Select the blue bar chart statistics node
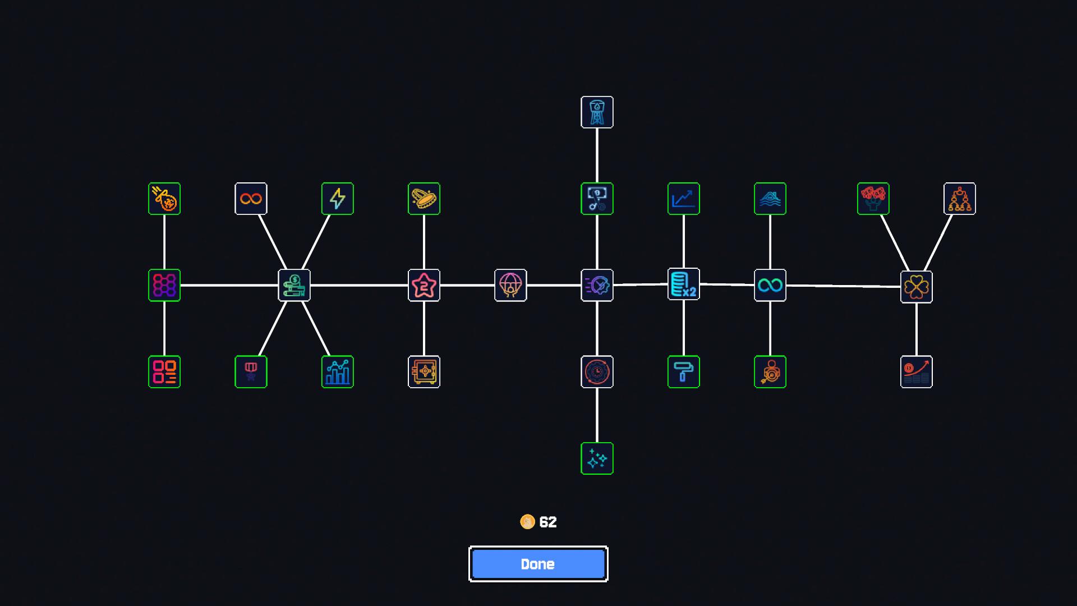This screenshot has height=606, width=1077. point(337,372)
